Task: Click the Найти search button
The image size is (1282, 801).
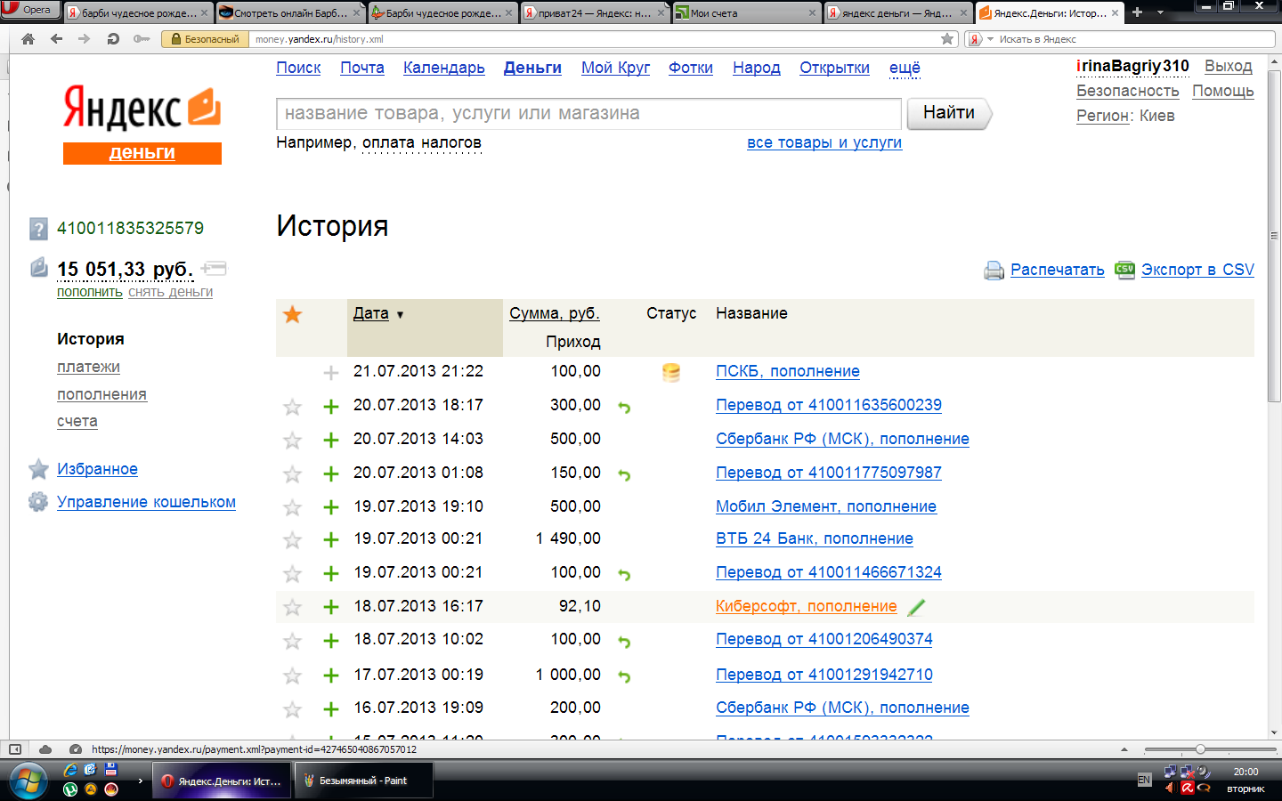Action: pyautogui.click(x=949, y=113)
